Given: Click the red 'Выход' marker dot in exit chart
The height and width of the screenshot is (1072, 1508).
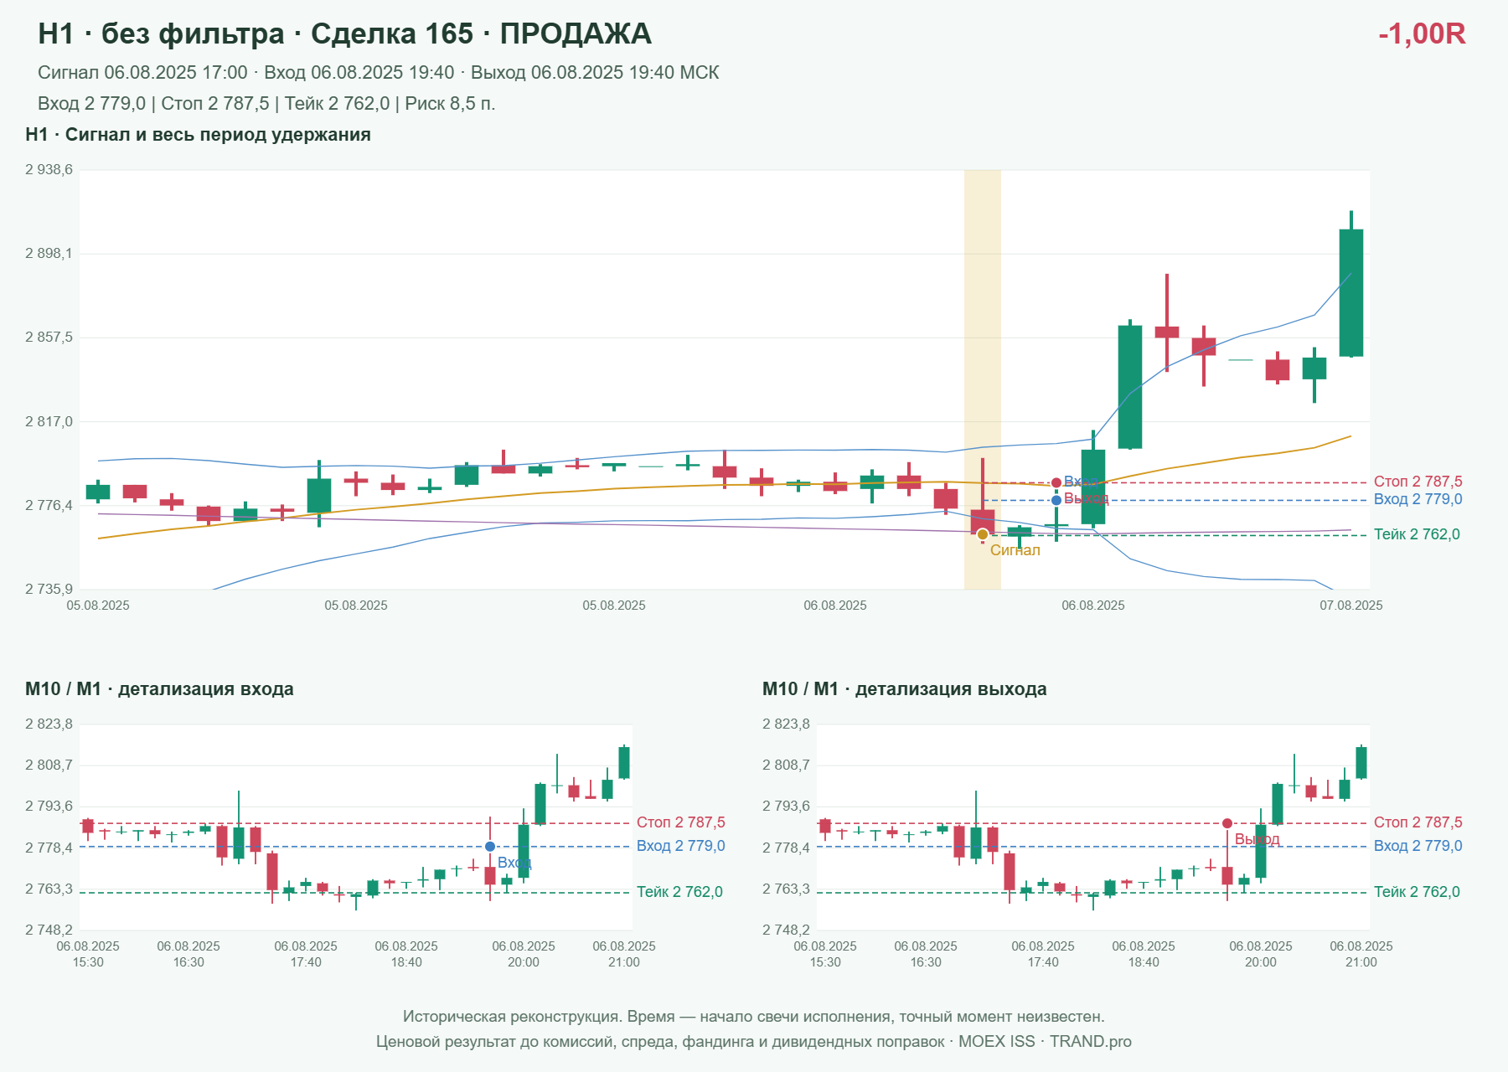Looking at the screenshot, I should [x=1227, y=823].
